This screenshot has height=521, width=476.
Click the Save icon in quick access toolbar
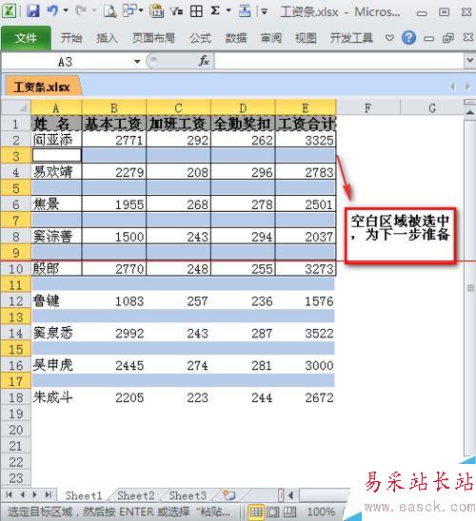click(x=33, y=11)
